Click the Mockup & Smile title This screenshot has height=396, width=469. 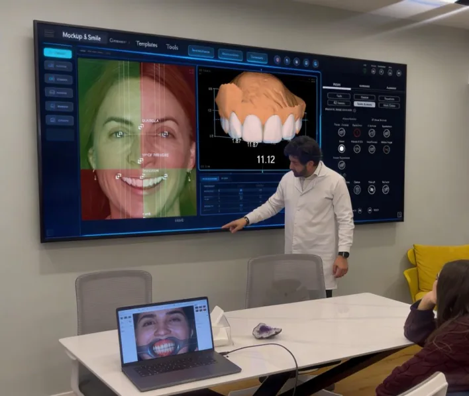81,37
